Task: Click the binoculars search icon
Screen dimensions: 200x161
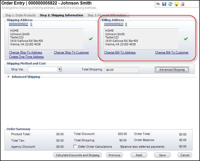Action: (x=158, y=4)
